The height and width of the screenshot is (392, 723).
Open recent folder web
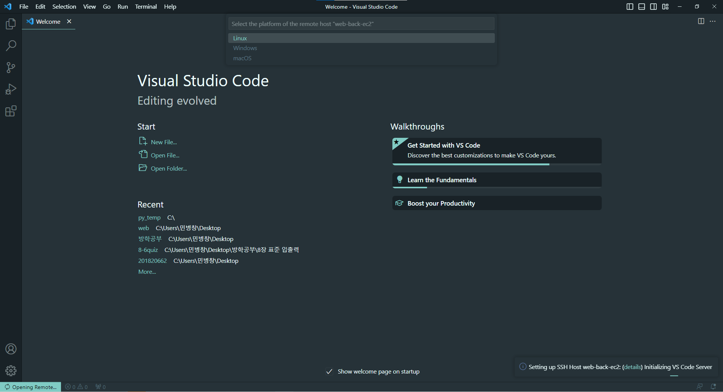[143, 228]
